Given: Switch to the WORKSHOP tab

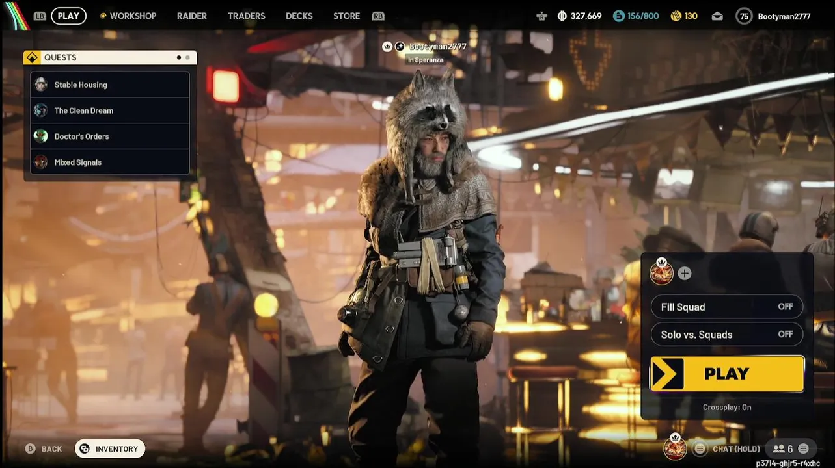Looking at the screenshot, I should click(x=133, y=16).
